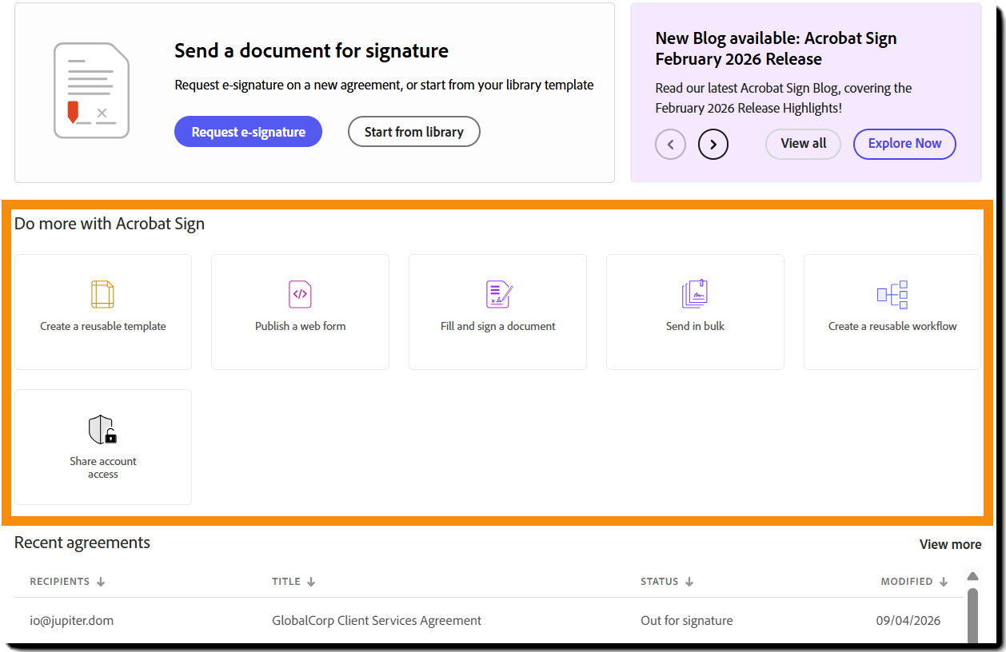Select the Fill and sign a document icon
This screenshot has height=652, width=1006.
pyautogui.click(x=498, y=294)
